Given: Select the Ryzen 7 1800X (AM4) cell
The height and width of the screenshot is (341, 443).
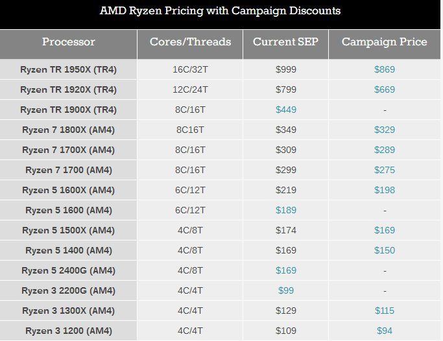Looking at the screenshot, I should [68, 130].
